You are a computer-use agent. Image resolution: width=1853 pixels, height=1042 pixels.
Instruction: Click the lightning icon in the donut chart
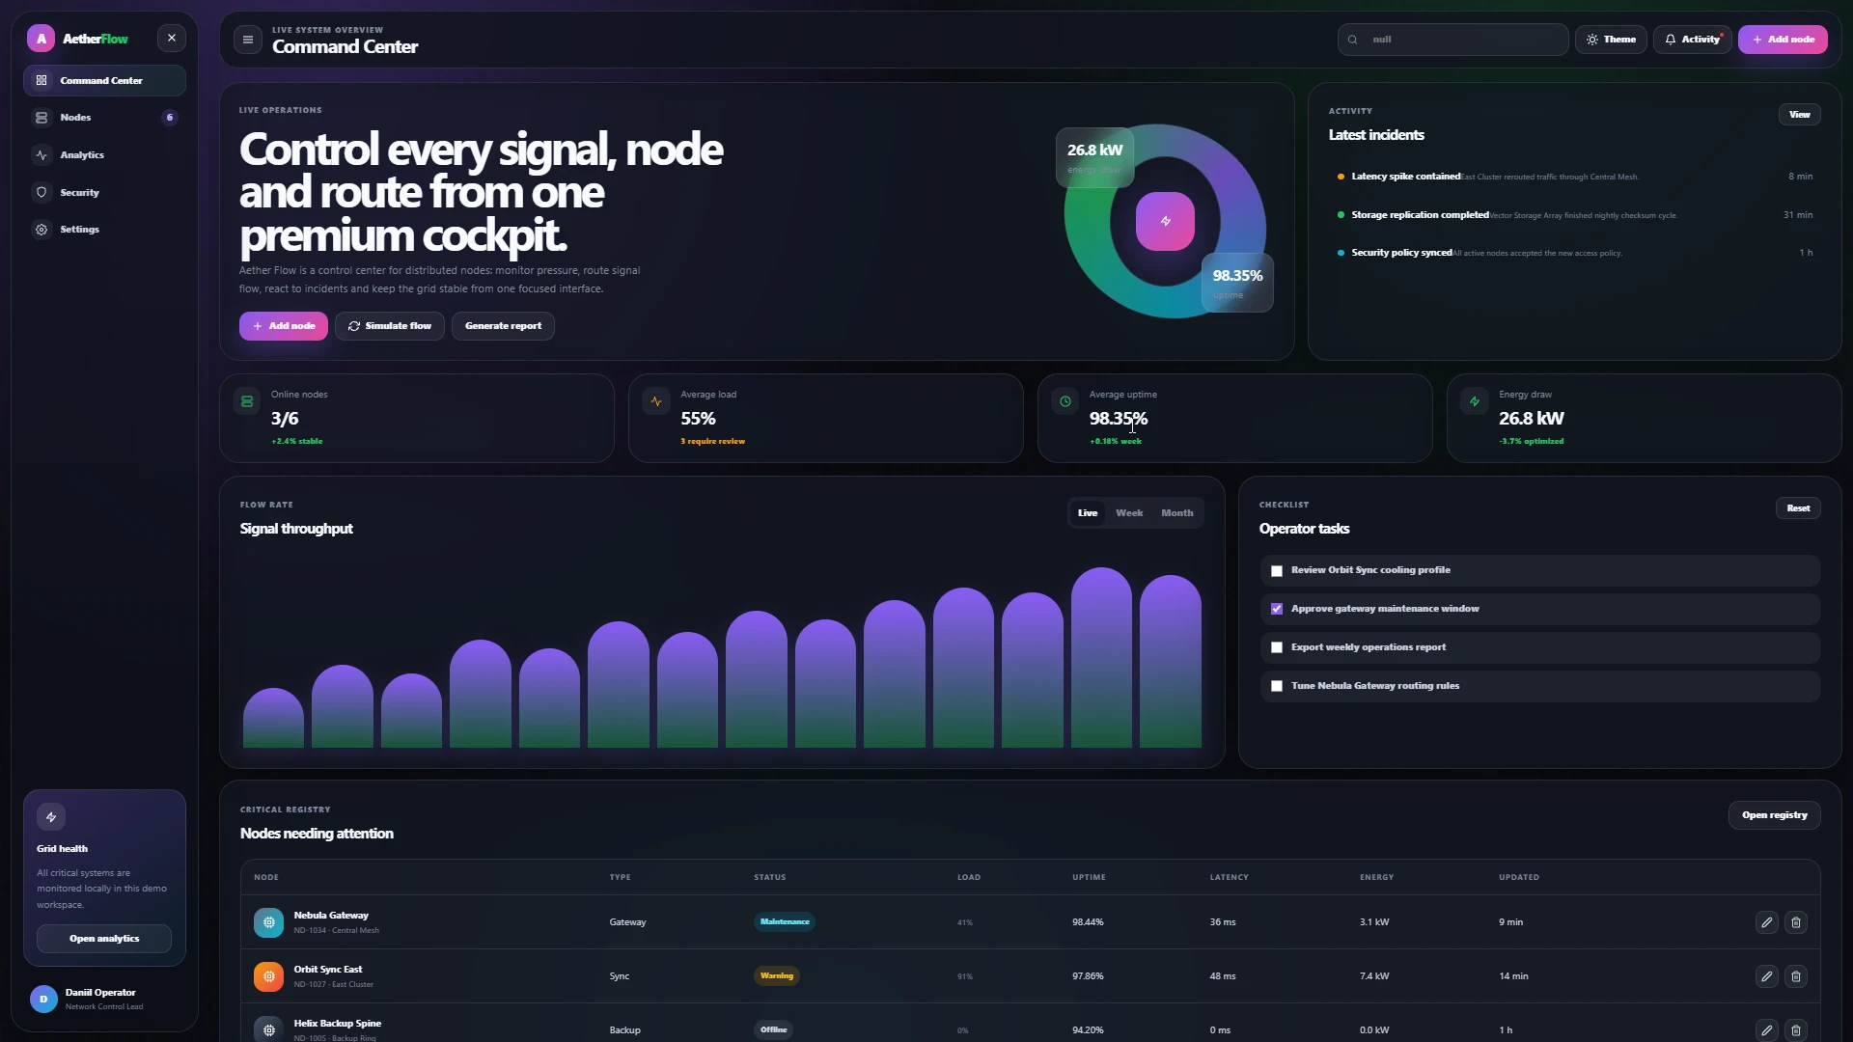pyautogui.click(x=1165, y=221)
